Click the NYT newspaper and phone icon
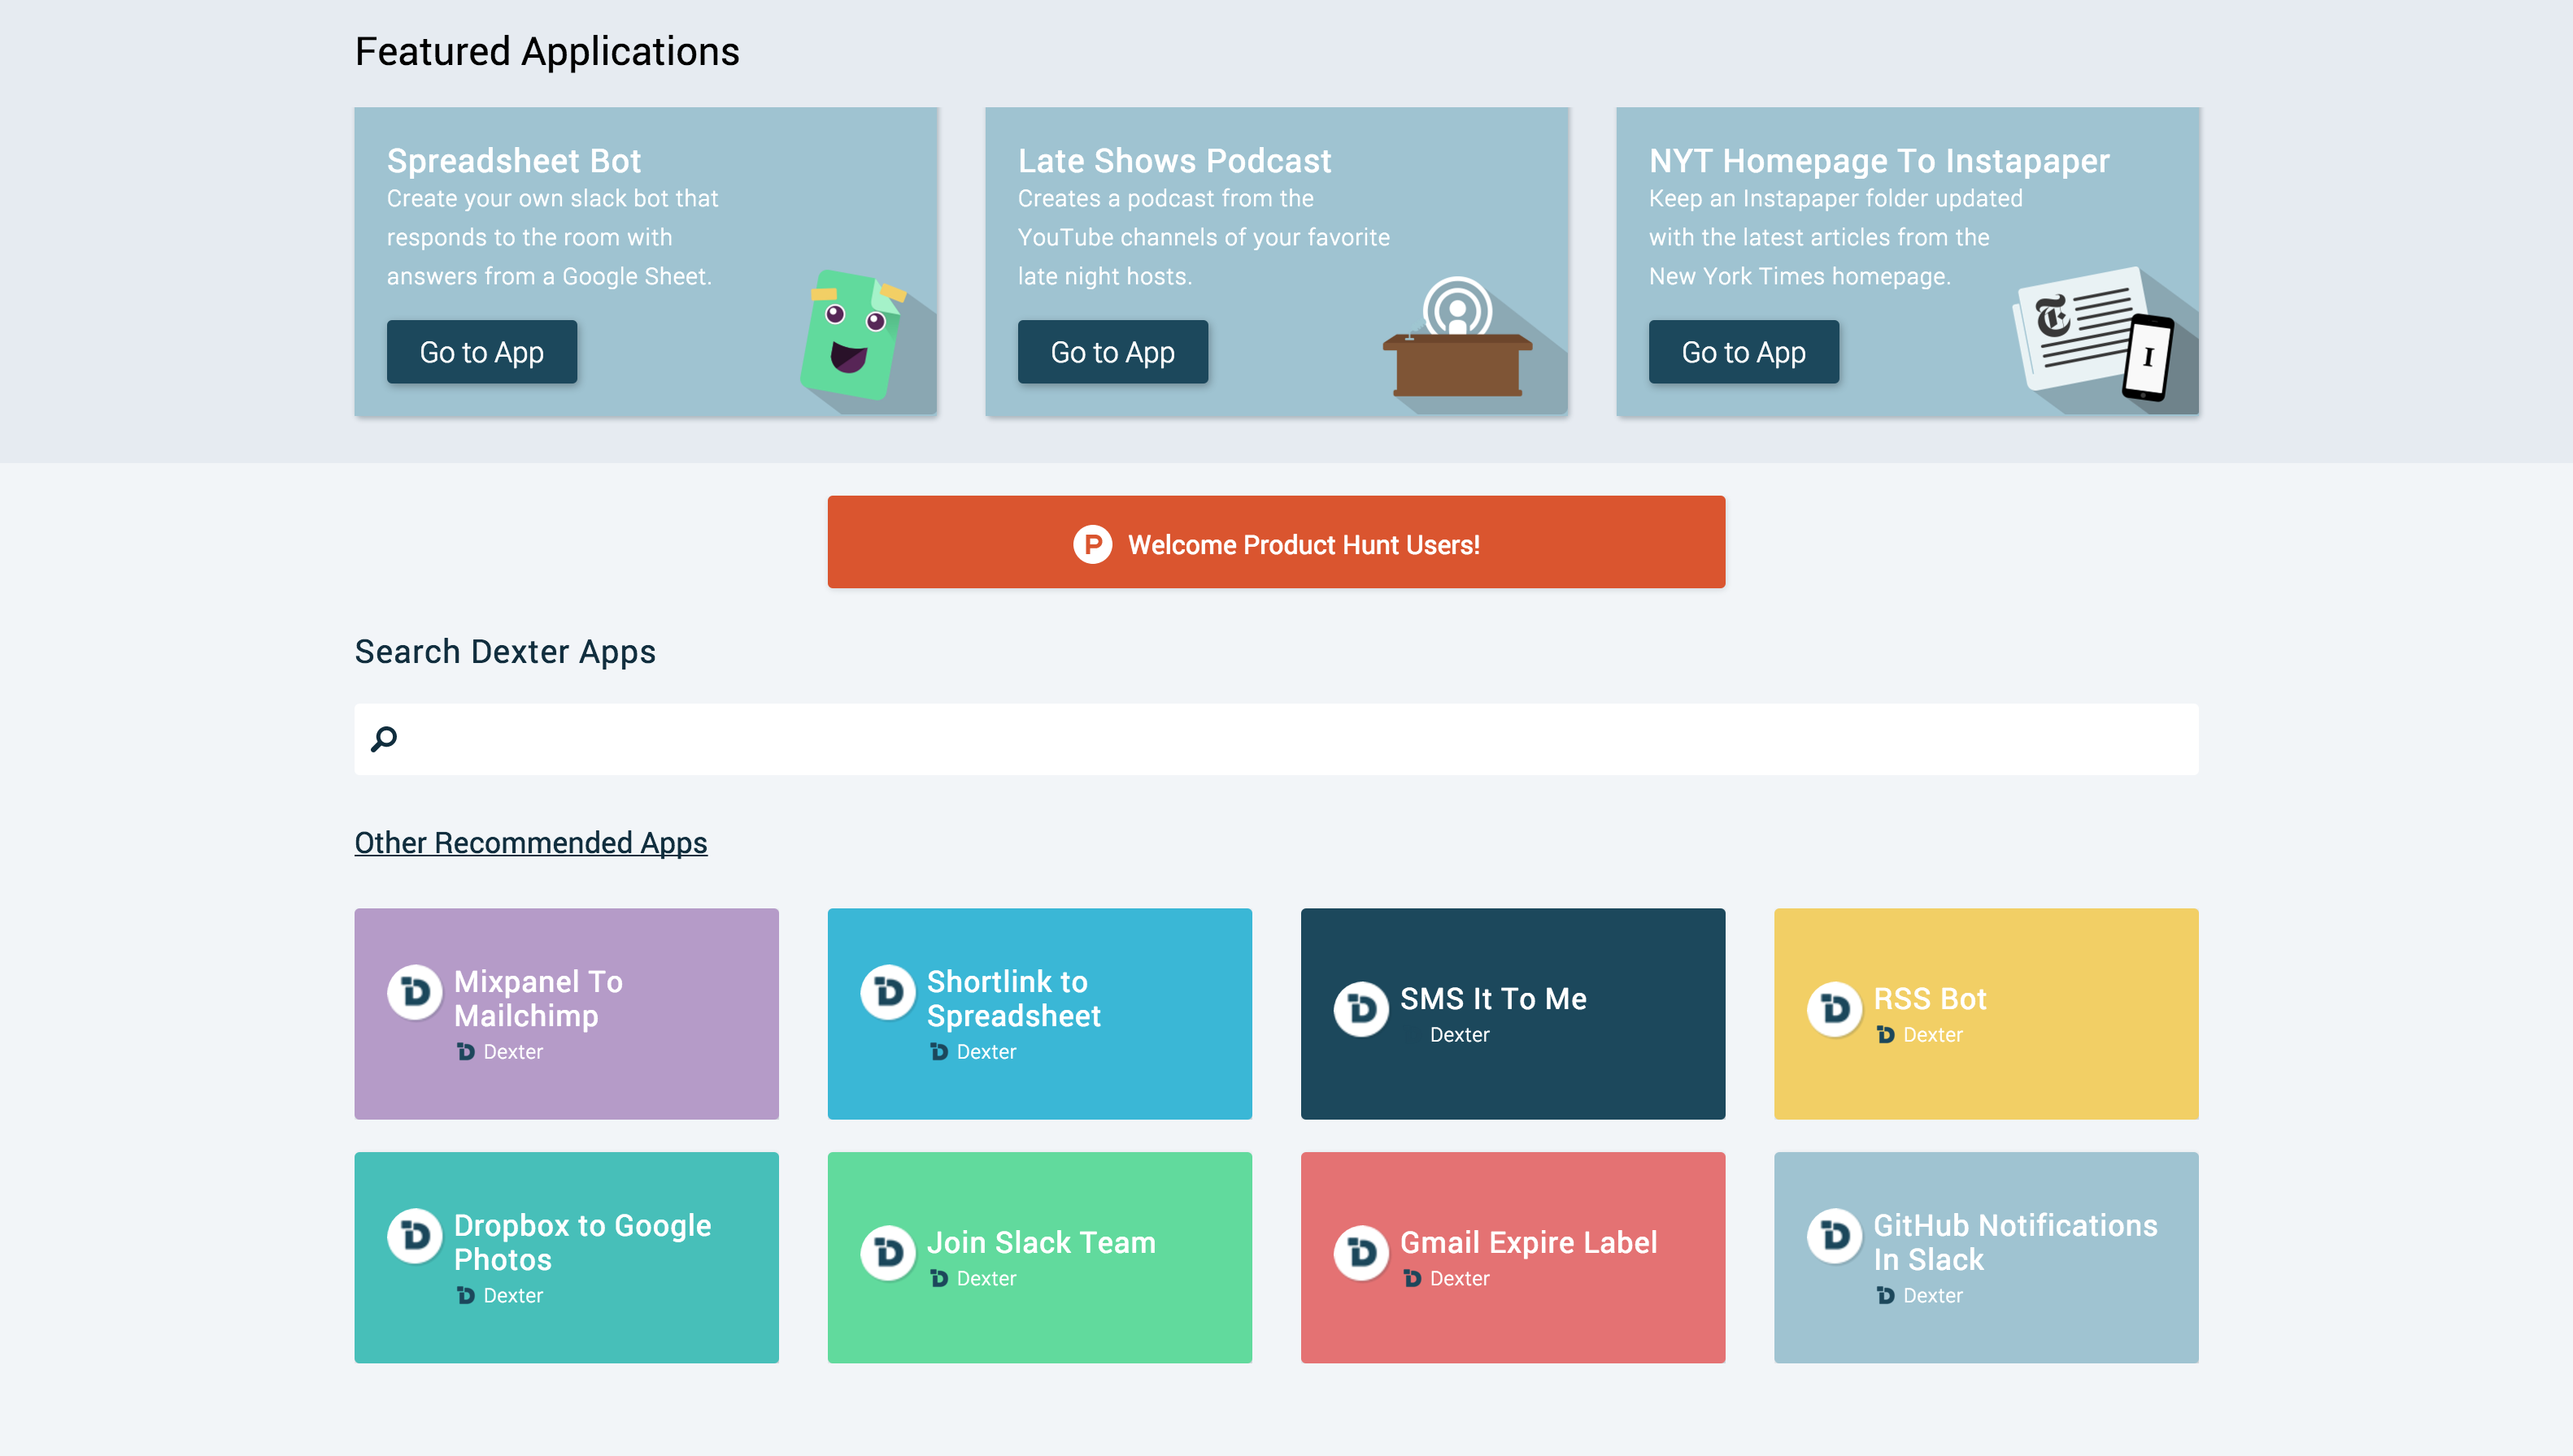This screenshot has height=1456, width=2573. click(x=2094, y=334)
